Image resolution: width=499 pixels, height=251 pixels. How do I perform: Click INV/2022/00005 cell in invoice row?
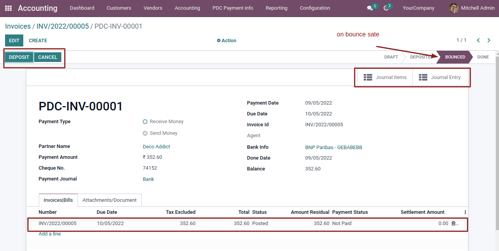(57, 223)
